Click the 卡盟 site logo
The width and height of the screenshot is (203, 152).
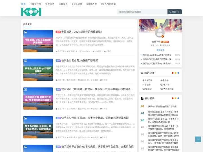(31, 12)
